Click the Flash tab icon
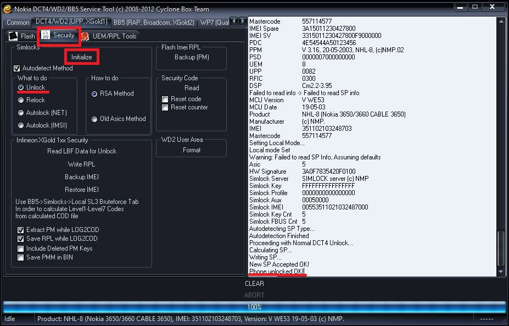509x326 pixels. (x=13, y=36)
